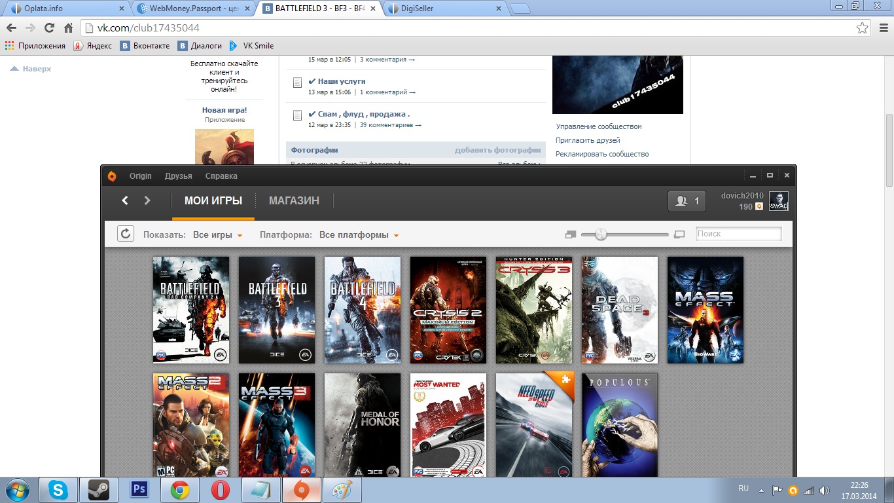
Task: Select Need for Speed Rivals cover
Action: pyautogui.click(x=534, y=425)
